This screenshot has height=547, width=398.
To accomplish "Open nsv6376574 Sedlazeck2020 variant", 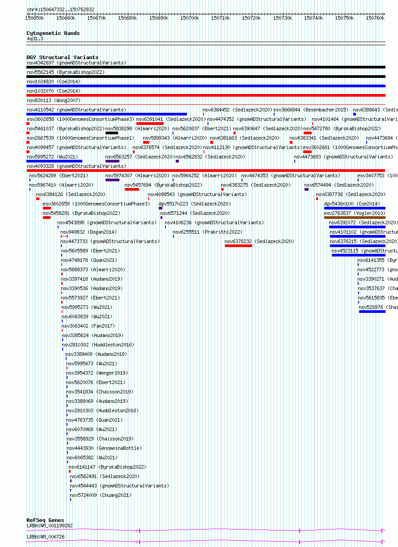I will point(167,147).
